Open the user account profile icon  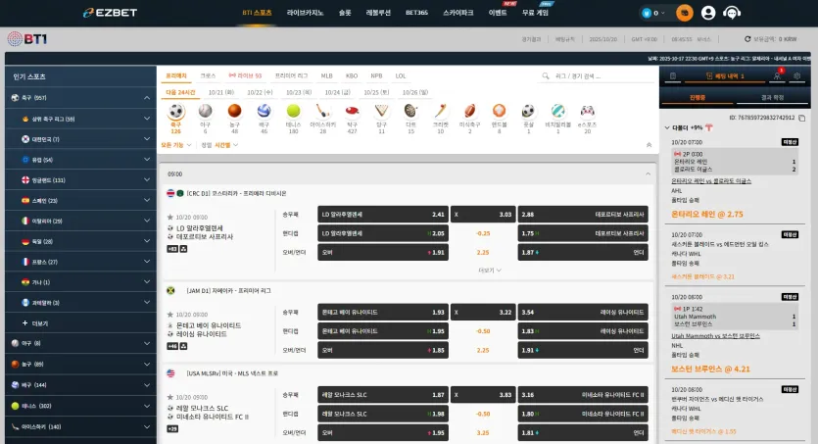coord(708,13)
